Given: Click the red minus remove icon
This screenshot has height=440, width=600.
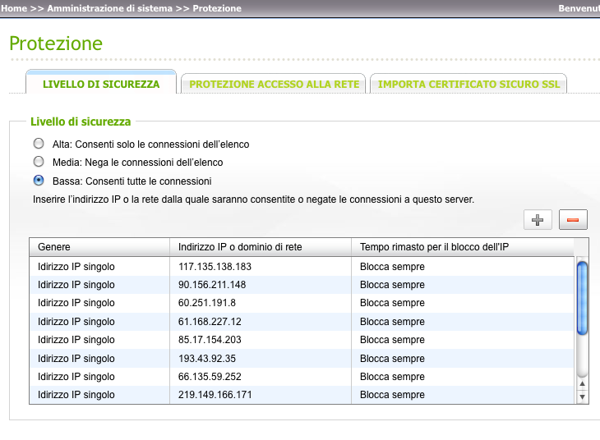Looking at the screenshot, I should [x=573, y=219].
